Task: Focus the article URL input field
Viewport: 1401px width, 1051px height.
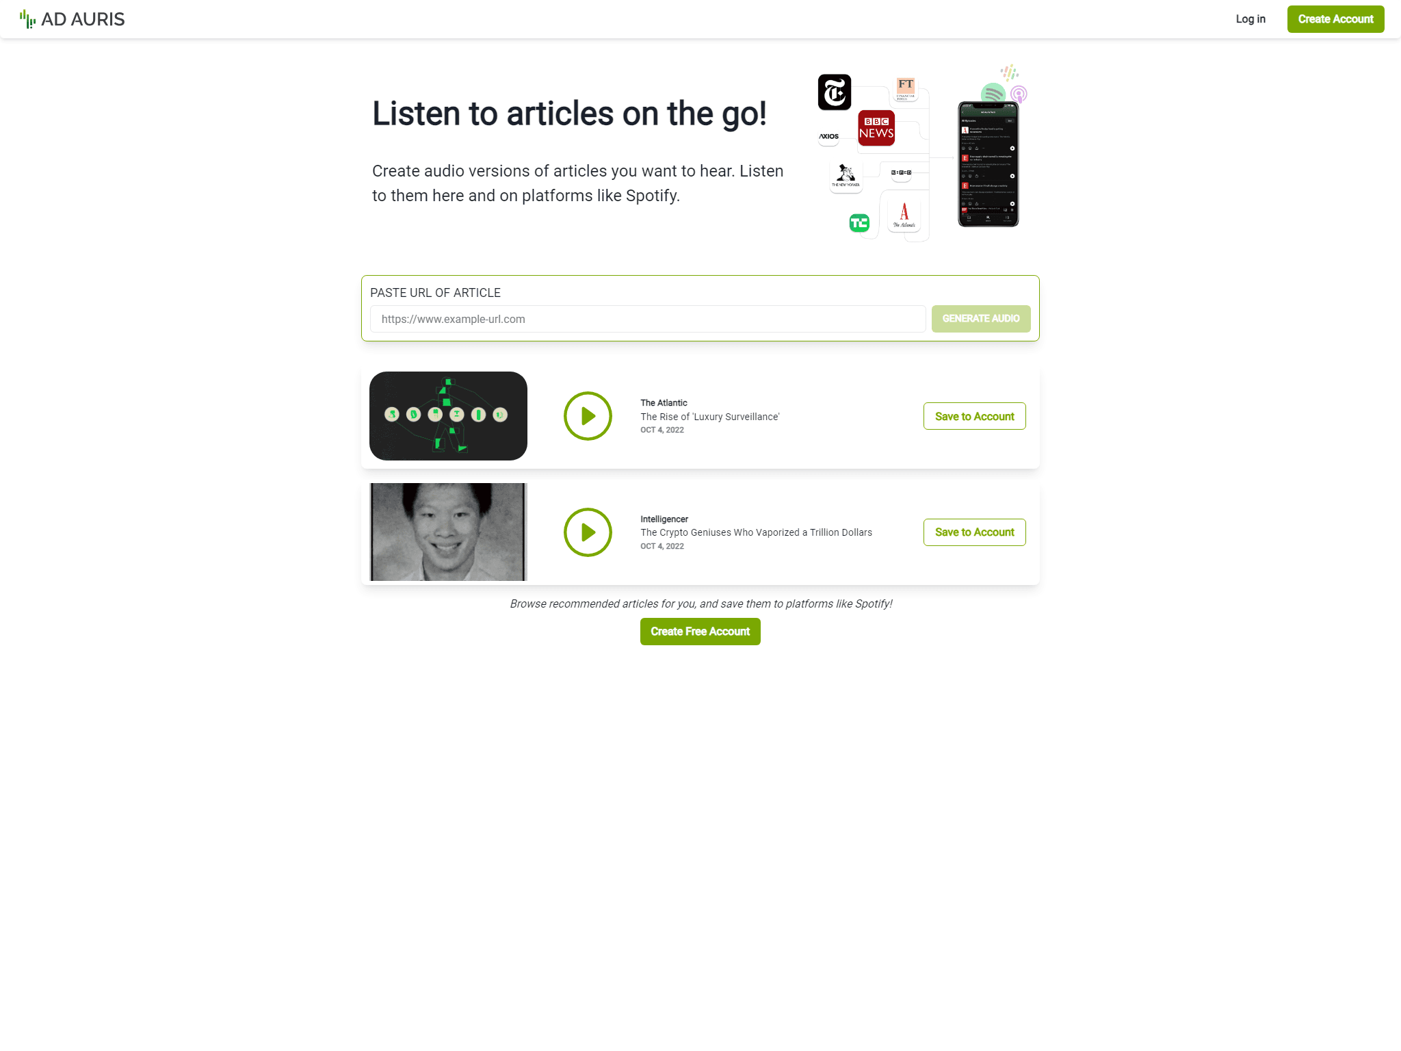Action: pos(648,319)
